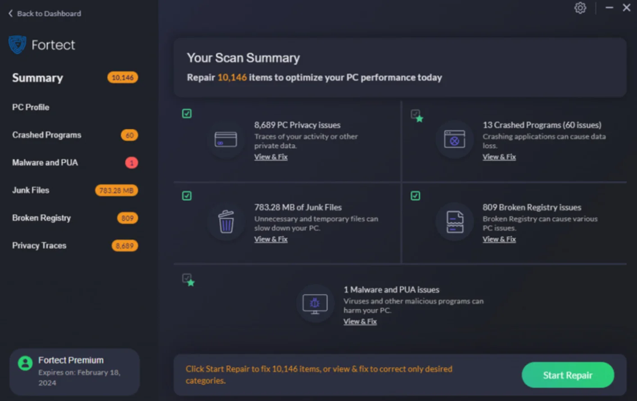This screenshot has height=401, width=637.
Task: Toggle the Junk Files checkbox
Action: click(187, 196)
